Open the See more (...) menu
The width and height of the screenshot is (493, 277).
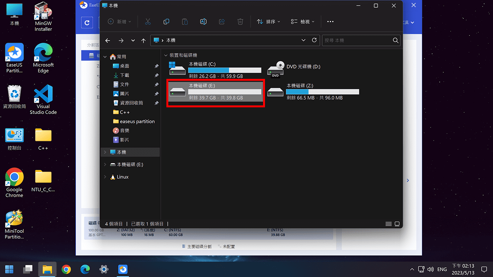coord(330,22)
